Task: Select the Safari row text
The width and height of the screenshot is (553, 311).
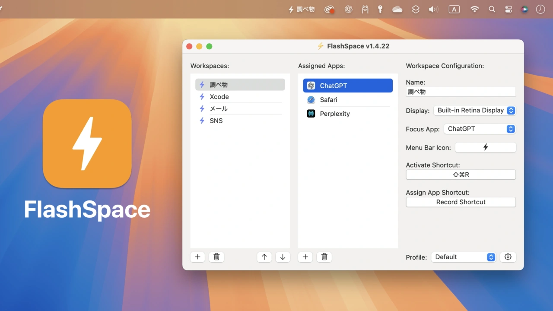Action: (328, 100)
